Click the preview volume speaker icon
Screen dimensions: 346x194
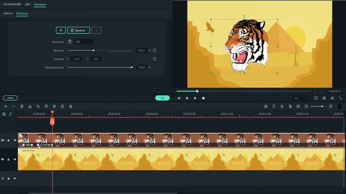[x=332, y=98]
